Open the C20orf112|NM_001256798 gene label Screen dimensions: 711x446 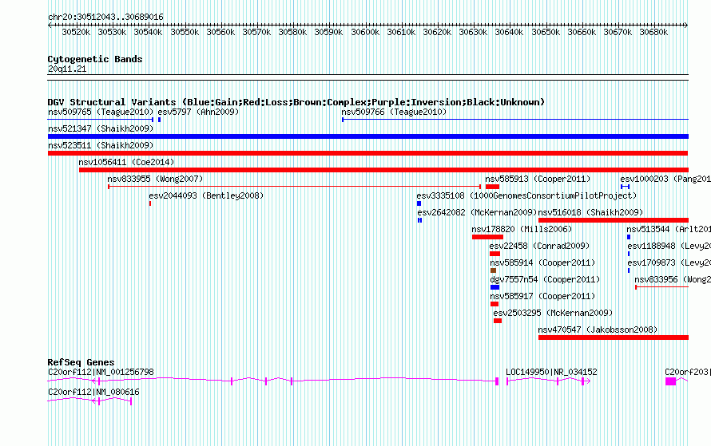coord(101,372)
